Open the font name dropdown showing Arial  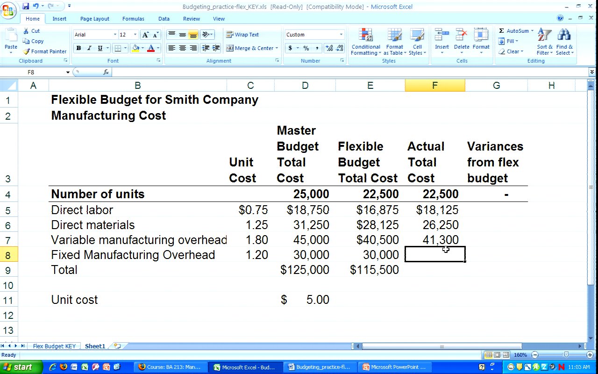(x=115, y=35)
